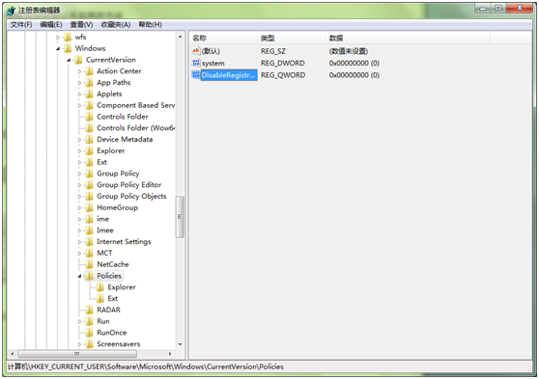Click the tree horizontal scrollbar right arrow
539x379 pixels.
[x=170, y=354]
